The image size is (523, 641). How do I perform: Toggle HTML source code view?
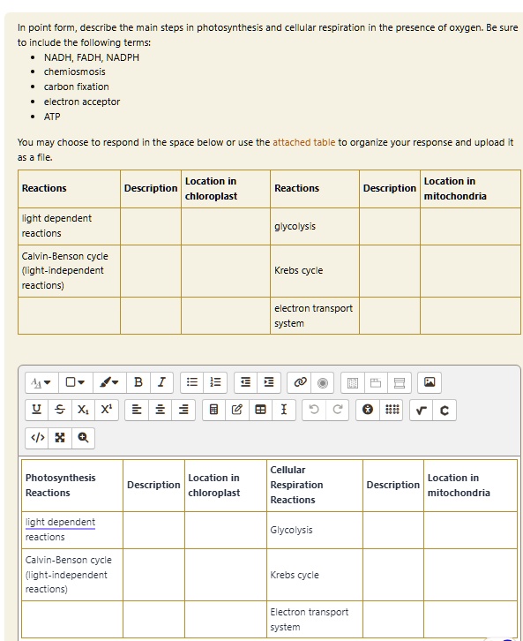point(37,438)
